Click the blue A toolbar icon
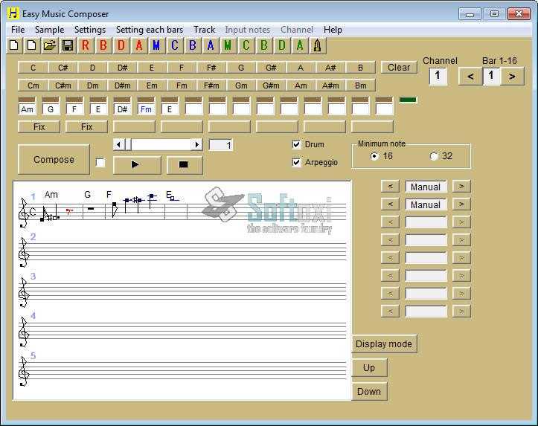The width and height of the screenshot is (538, 426). tap(211, 45)
